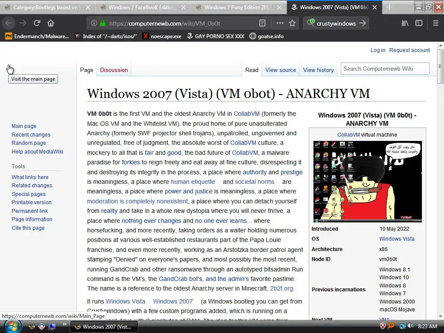Click the Windows 2007 taskbar window button
The height and width of the screenshot is (333, 444).
pos(104,327)
